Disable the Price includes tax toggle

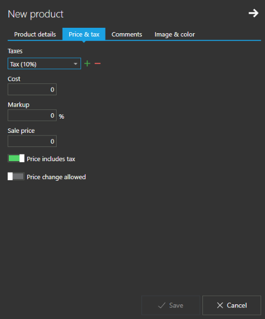click(16, 158)
